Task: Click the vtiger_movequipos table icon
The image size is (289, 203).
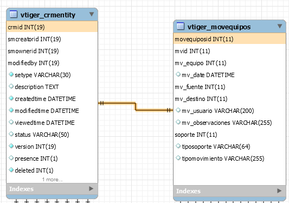Action: (181, 26)
